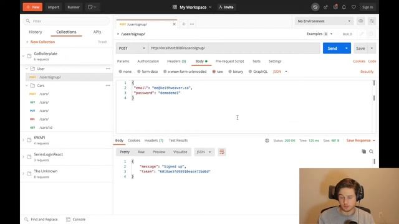Click the workspace grid icon
Image resolution: width=399 pixels, height=224 pixels.
(175, 7)
